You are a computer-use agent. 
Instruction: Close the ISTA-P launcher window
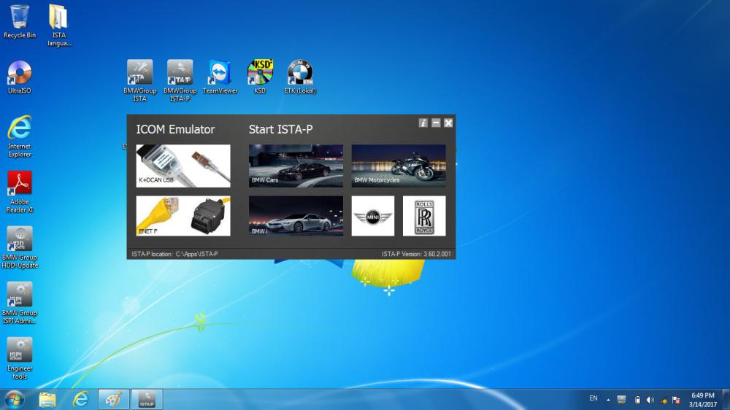[448, 123]
